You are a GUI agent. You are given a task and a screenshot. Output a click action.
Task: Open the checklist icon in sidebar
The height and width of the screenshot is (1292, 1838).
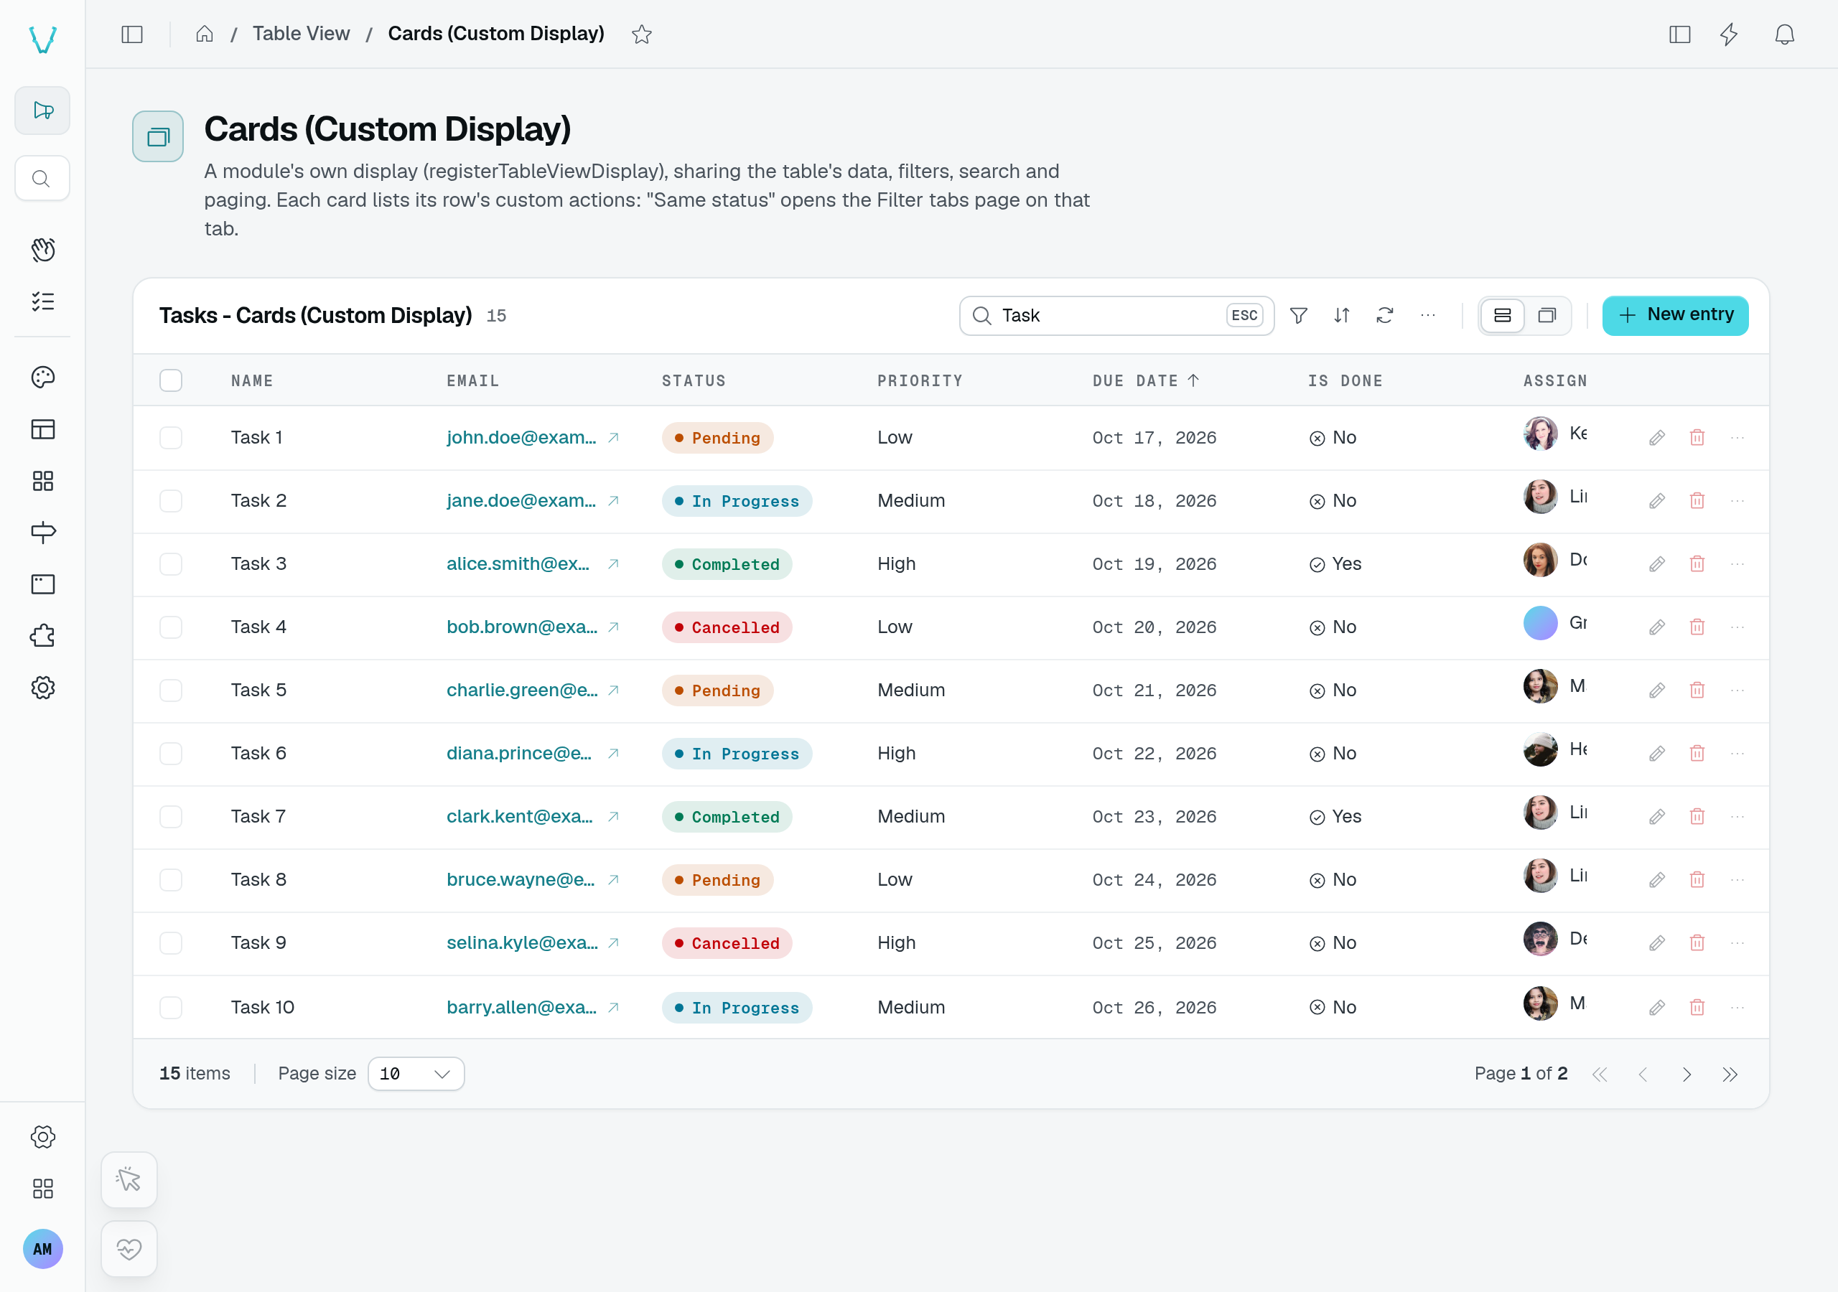pos(42,301)
